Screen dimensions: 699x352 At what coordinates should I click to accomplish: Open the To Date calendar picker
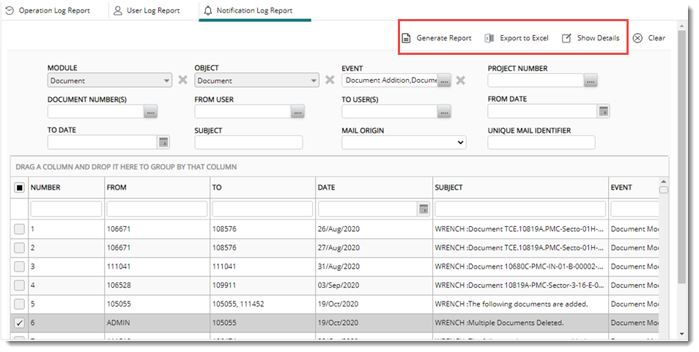click(x=163, y=143)
